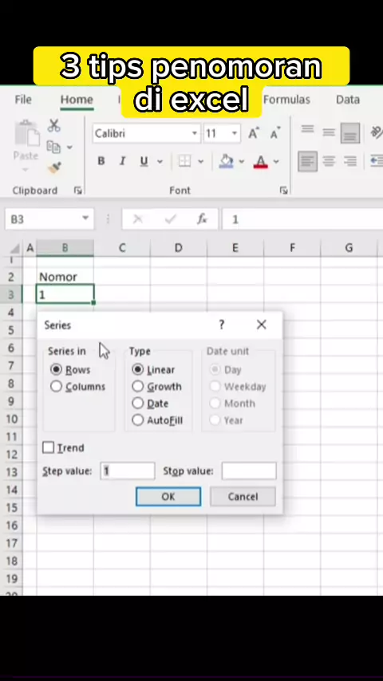Open the Calibri font name dropdown

[x=195, y=133]
